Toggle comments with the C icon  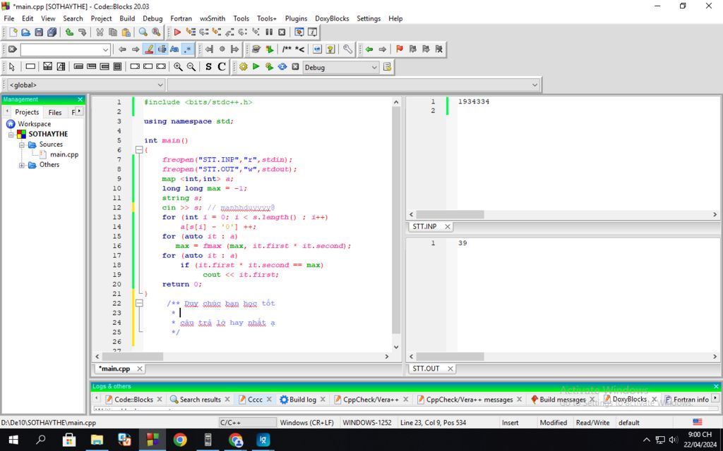click(222, 67)
